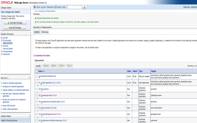Expand the DMS Application row
This screenshot has width=197, height=123.
pyautogui.click(x=39, y=83)
